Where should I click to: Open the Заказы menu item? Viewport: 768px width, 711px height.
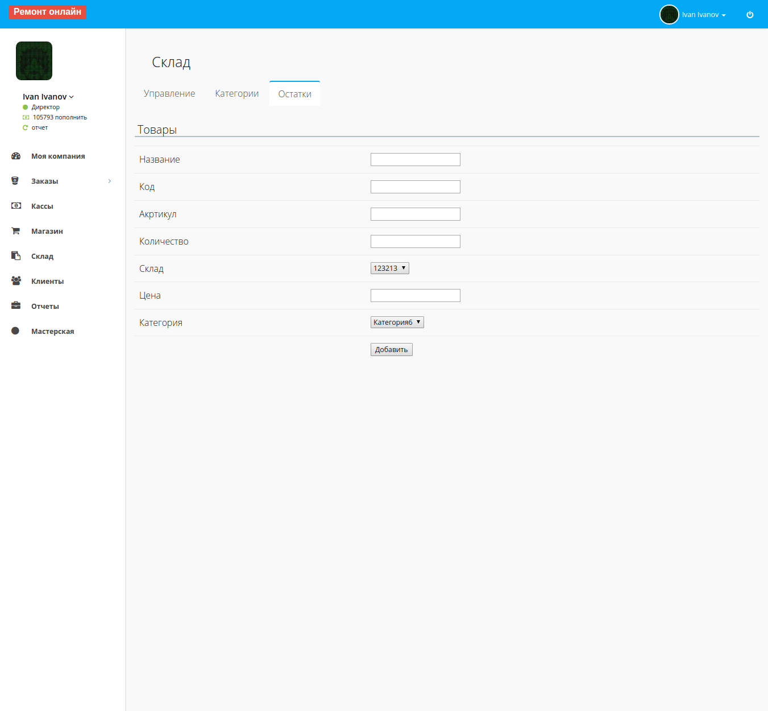tap(45, 181)
